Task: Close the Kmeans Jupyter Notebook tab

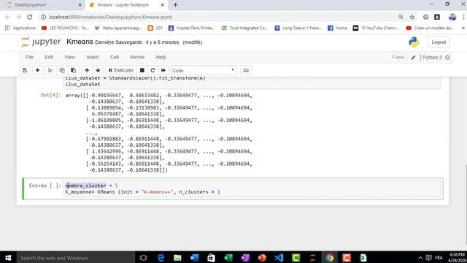Action: 162,5
